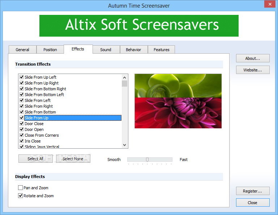Toggle Slide From Bottom Left checkbox
Image resolution: width=278 pixels, height=215 pixels.
22,94
